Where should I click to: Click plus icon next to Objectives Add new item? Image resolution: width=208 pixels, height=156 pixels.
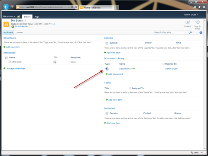[4, 47]
